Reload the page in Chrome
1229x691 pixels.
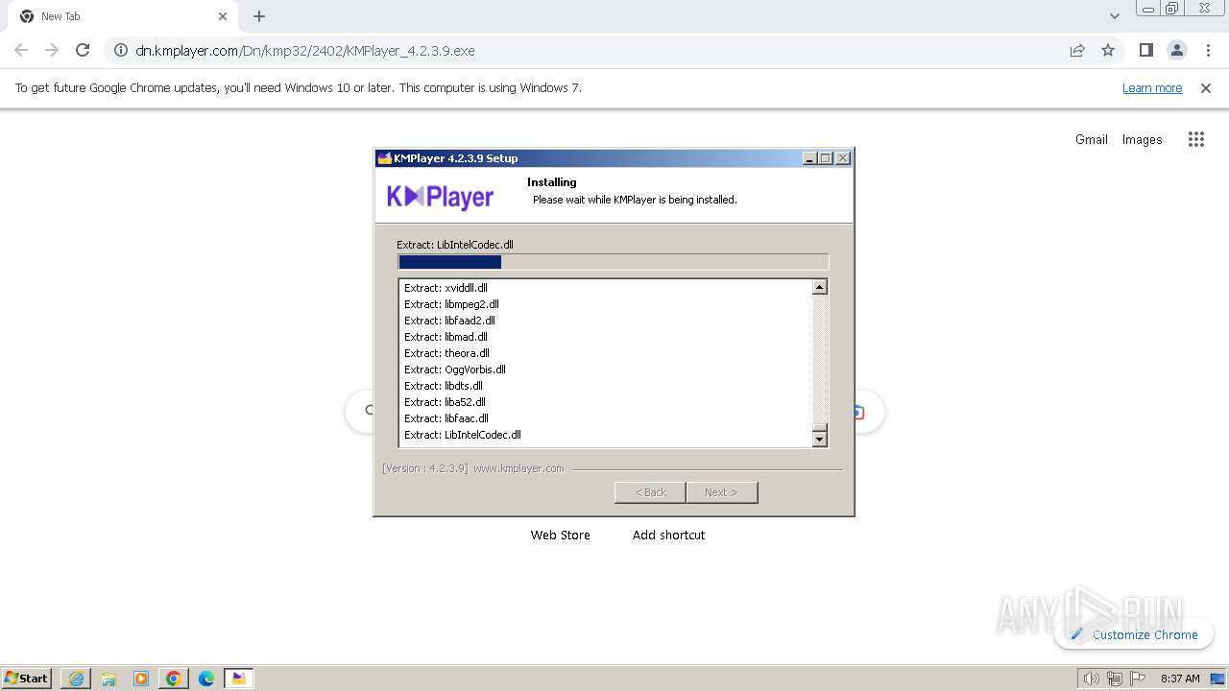pos(83,50)
